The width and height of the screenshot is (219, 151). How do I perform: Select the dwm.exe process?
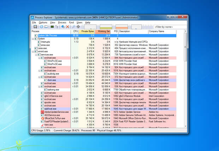pyautogui.click(x=104, y=80)
